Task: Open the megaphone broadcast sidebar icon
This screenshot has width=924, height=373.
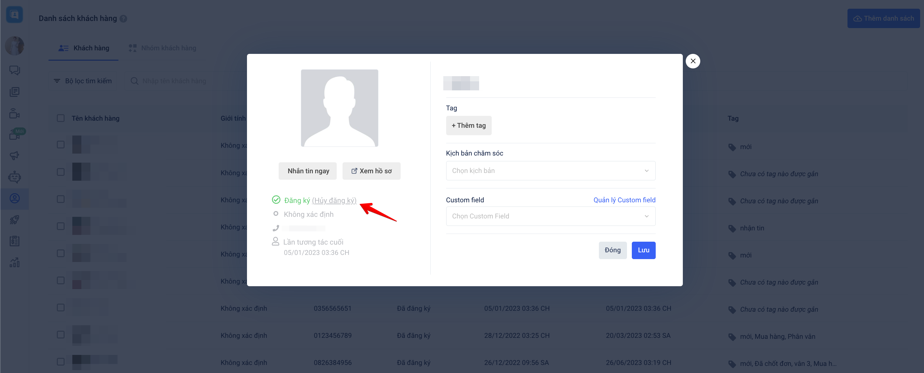Action: pos(14,155)
